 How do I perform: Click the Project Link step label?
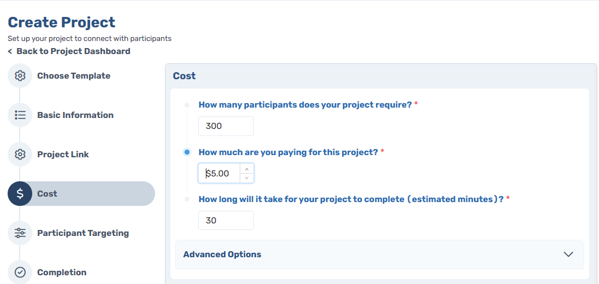[x=63, y=155]
